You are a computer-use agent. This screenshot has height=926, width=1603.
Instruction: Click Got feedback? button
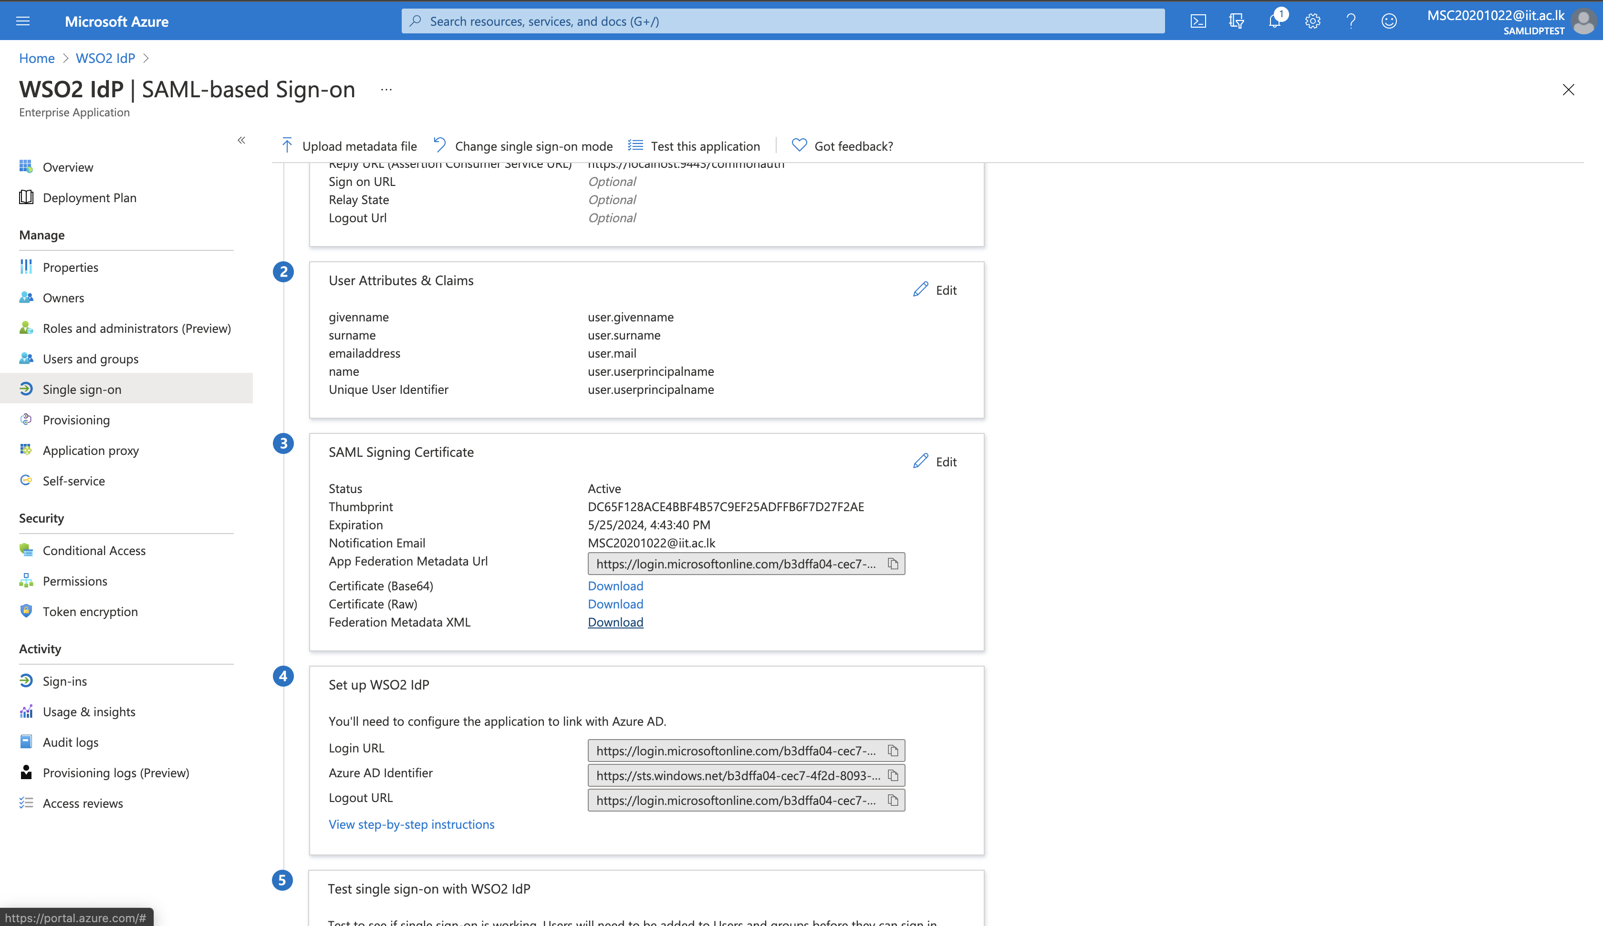point(842,146)
